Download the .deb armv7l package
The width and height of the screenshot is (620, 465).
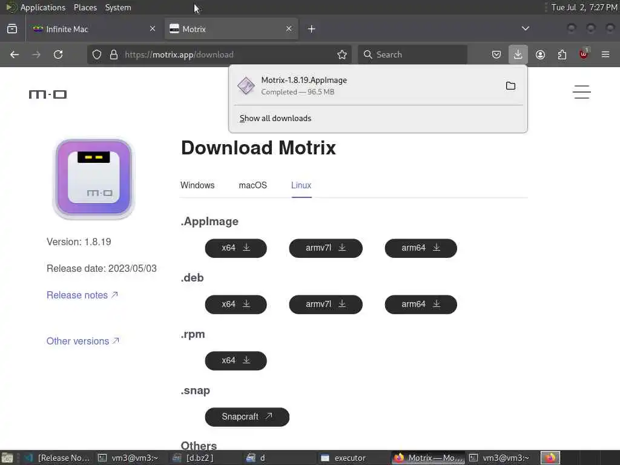326,305
